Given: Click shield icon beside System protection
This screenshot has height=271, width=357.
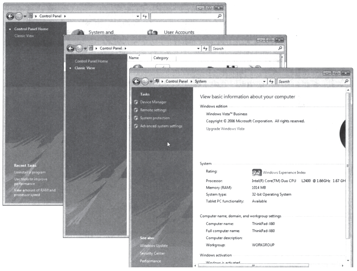Looking at the screenshot, I should pyautogui.click(x=136, y=118).
